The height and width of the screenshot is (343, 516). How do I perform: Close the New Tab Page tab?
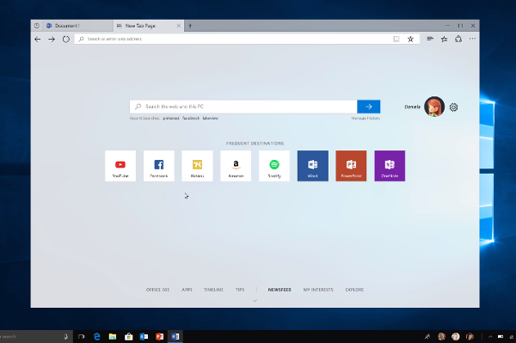coord(178,26)
